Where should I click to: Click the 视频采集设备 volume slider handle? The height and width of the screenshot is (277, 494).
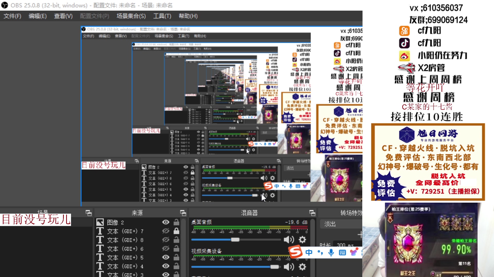tap(275, 267)
